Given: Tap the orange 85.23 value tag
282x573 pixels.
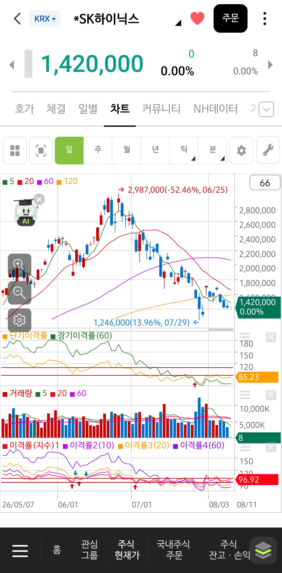Looking at the screenshot, I should pos(257,377).
